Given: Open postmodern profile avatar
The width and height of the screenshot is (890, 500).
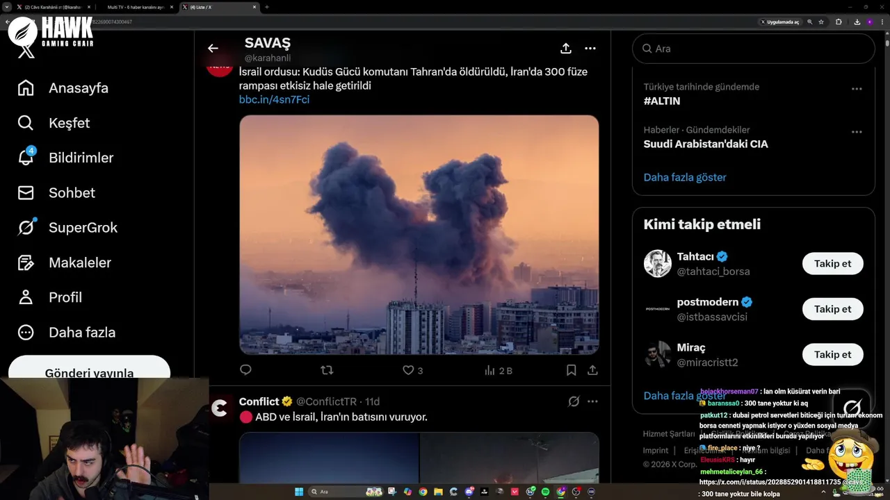Looking at the screenshot, I should point(658,309).
